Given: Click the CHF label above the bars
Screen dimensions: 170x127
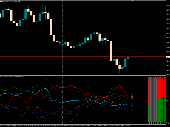Looking at the screenshot, I should pos(149,77).
